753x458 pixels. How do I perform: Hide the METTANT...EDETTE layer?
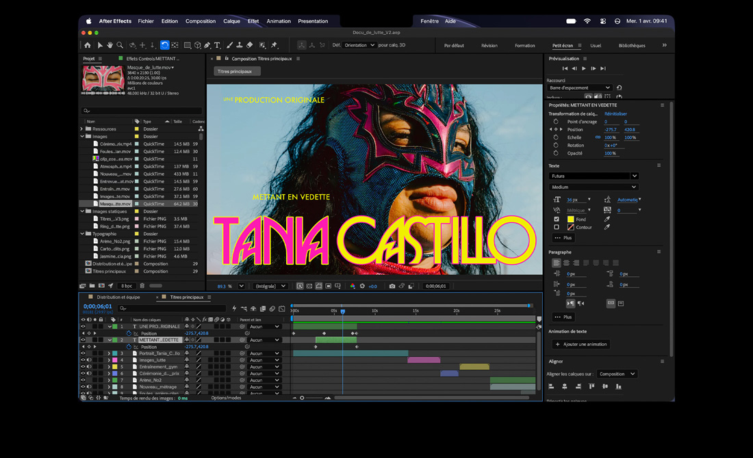coord(83,340)
